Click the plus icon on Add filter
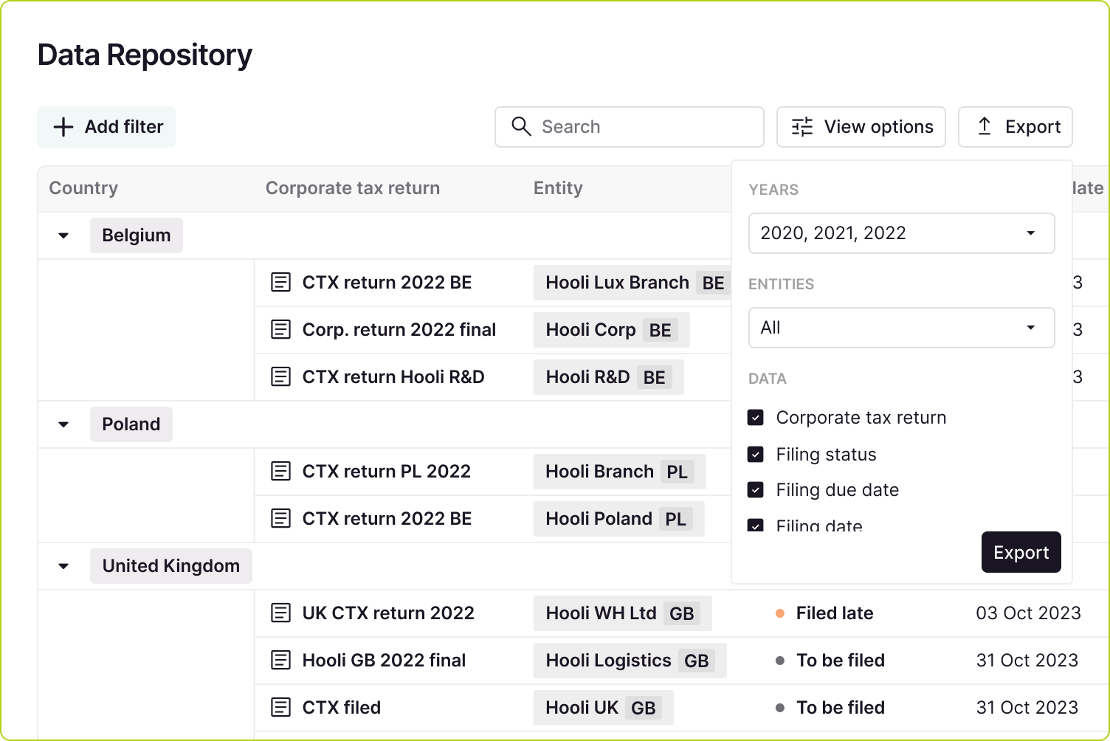 (63, 127)
